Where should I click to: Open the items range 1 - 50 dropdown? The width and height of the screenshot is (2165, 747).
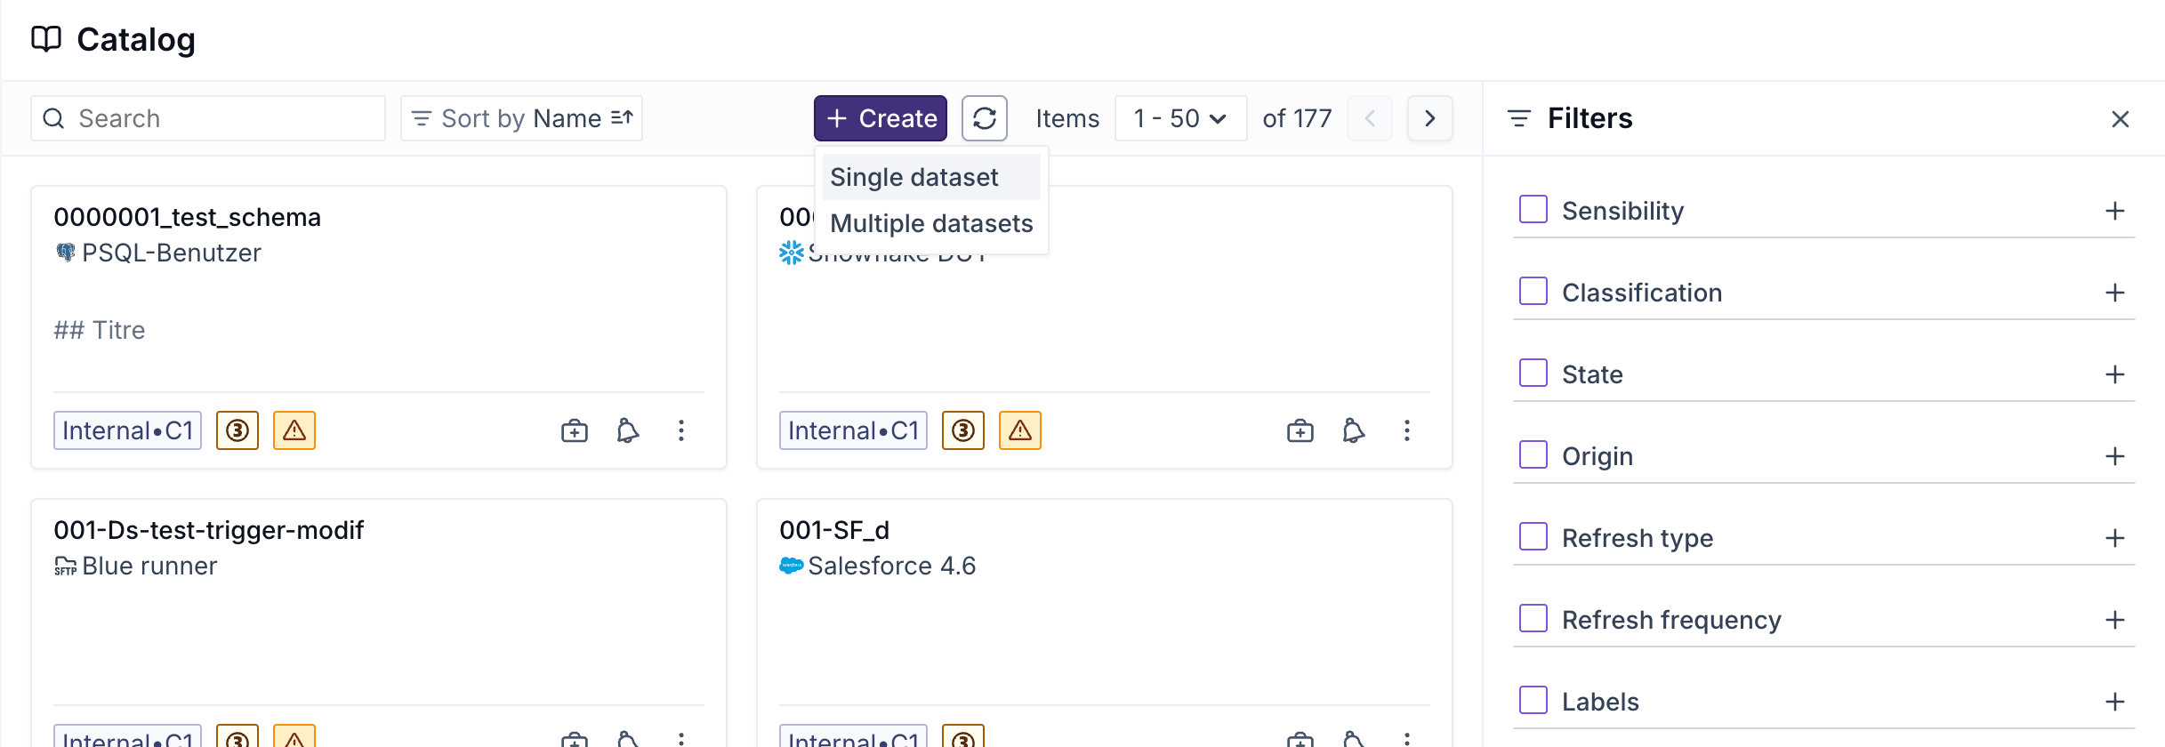tap(1180, 118)
